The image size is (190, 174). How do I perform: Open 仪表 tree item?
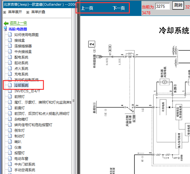click(x=18, y=147)
